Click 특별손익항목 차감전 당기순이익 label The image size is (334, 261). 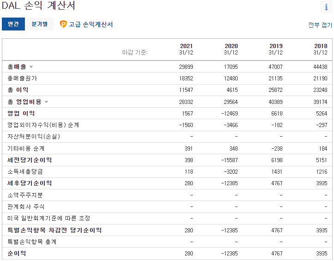pyautogui.click(x=54, y=231)
